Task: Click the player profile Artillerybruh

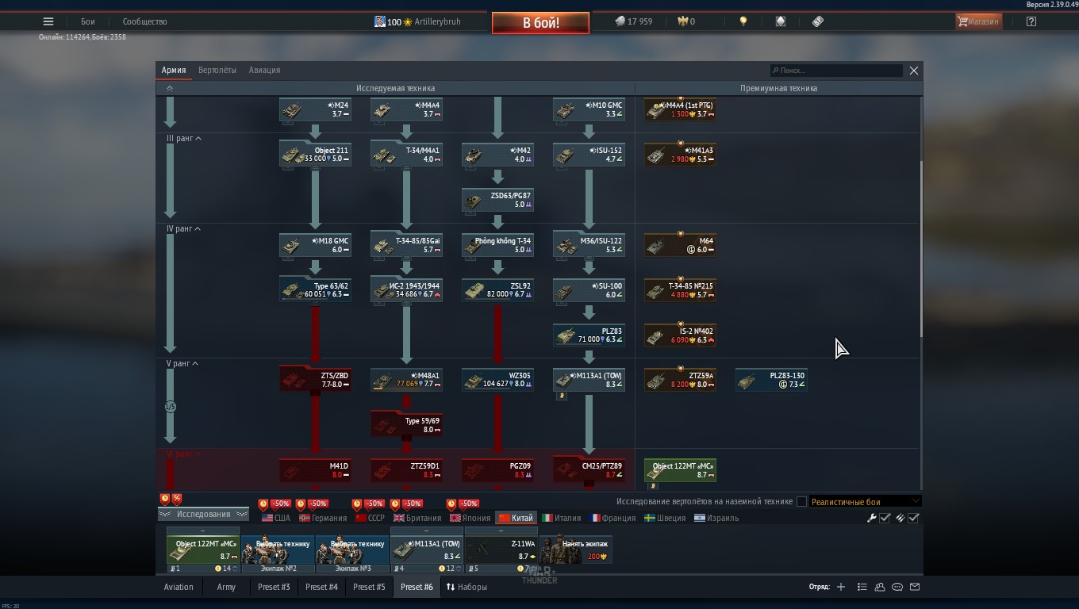Action: (x=417, y=21)
